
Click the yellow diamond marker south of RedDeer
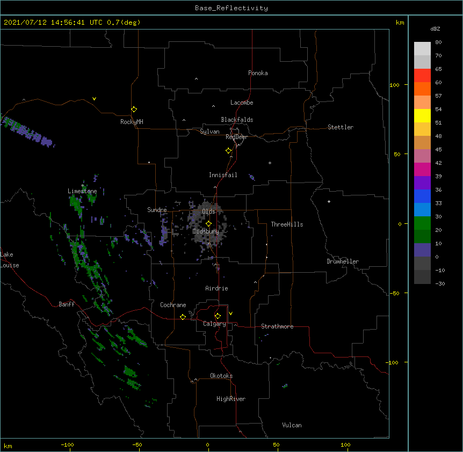pyautogui.click(x=229, y=151)
